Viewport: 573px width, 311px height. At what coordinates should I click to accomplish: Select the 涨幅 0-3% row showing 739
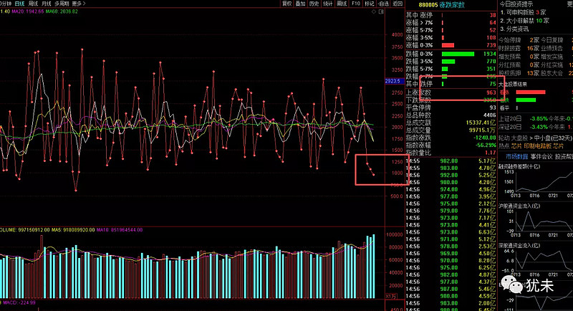click(x=451, y=45)
